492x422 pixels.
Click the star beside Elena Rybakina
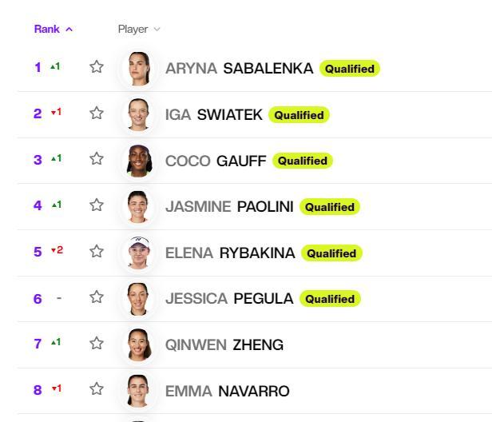click(97, 251)
